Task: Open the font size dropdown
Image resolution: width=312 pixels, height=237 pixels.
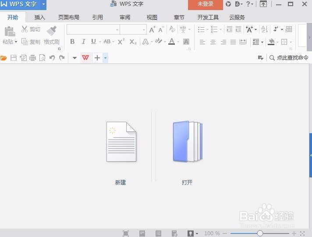Action: pos(144,30)
